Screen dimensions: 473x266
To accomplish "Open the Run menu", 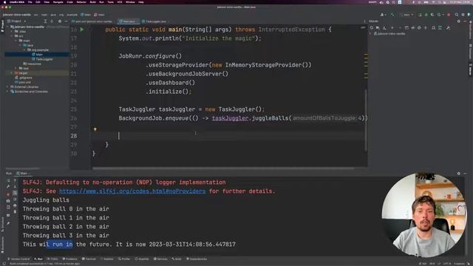I will click(x=101, y=2).
